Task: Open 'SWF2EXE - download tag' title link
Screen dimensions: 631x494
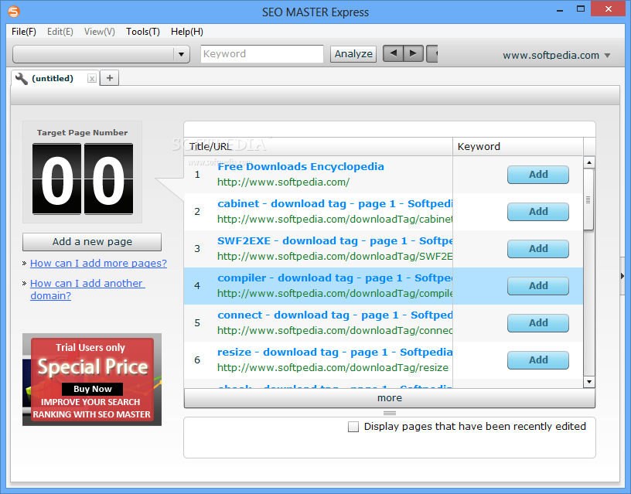Action: (x=335, y=240)
